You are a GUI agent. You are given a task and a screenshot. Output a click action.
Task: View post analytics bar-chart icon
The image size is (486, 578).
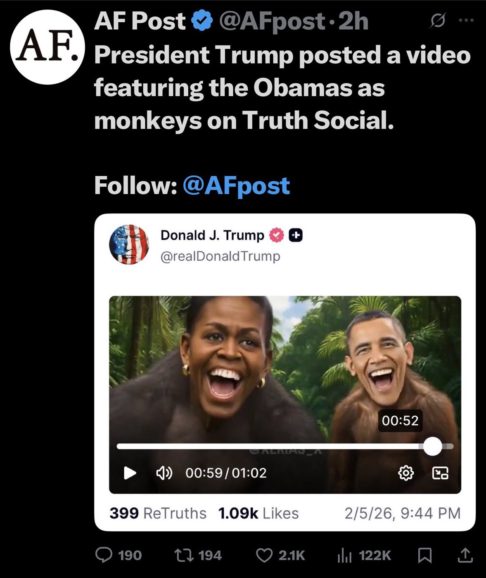click(x=344, y=555)
